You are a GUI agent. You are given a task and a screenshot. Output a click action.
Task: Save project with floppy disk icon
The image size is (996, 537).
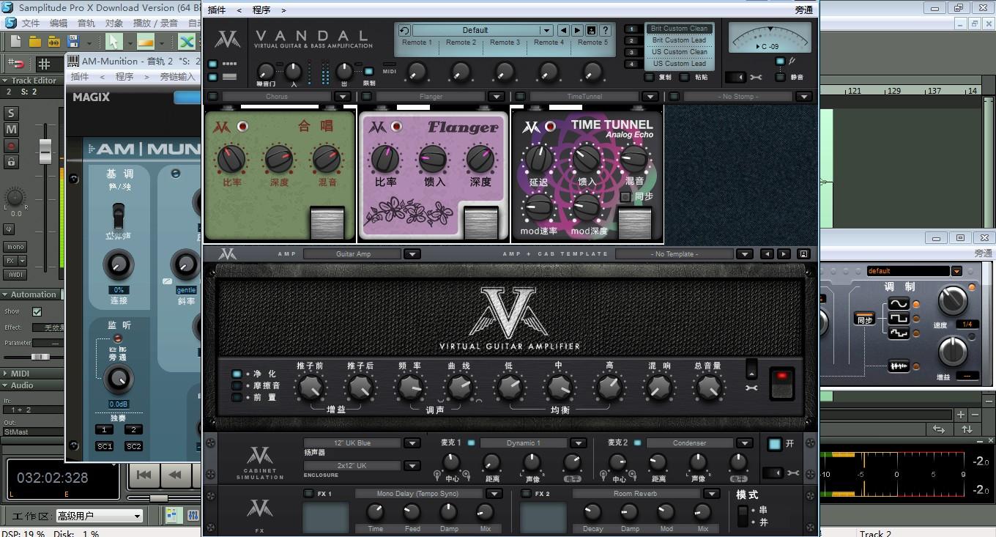(73, 42)
